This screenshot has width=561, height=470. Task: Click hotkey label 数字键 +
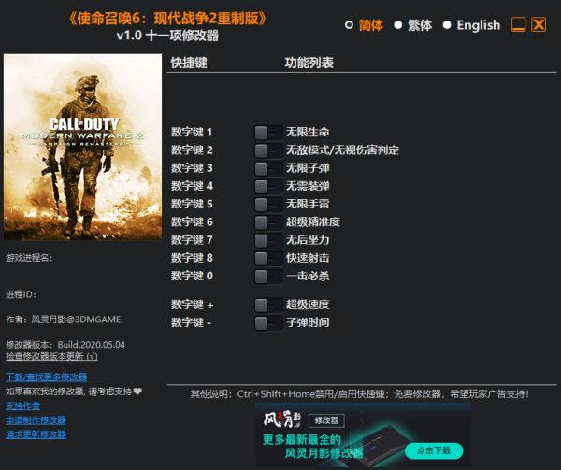(x=192, y=305)
